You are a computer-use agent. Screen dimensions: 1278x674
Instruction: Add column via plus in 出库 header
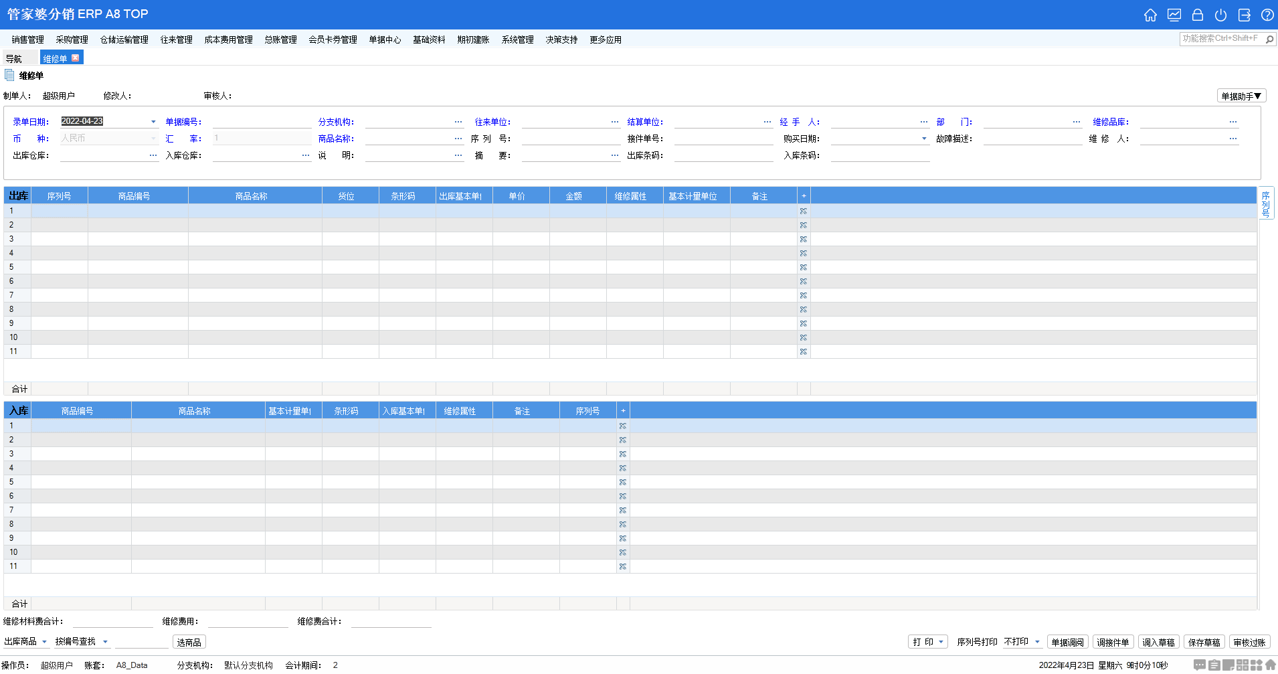point(804,196)
